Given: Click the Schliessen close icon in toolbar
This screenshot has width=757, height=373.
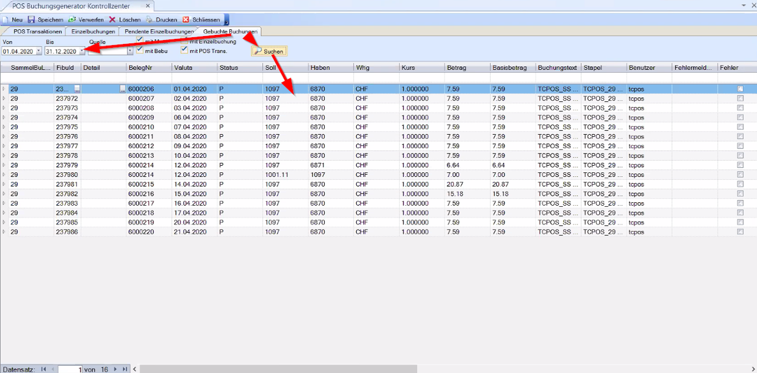Looking at the screenshot, I should 186,19.
